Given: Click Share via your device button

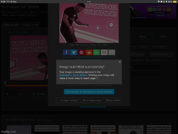Looking at the screenshot, I should [x=89, y=59].
